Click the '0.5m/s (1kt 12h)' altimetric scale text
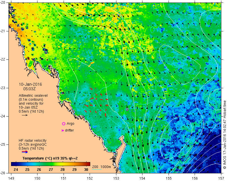Image resolution: width=227 pixels, height=181 pixels. (31, 111)
